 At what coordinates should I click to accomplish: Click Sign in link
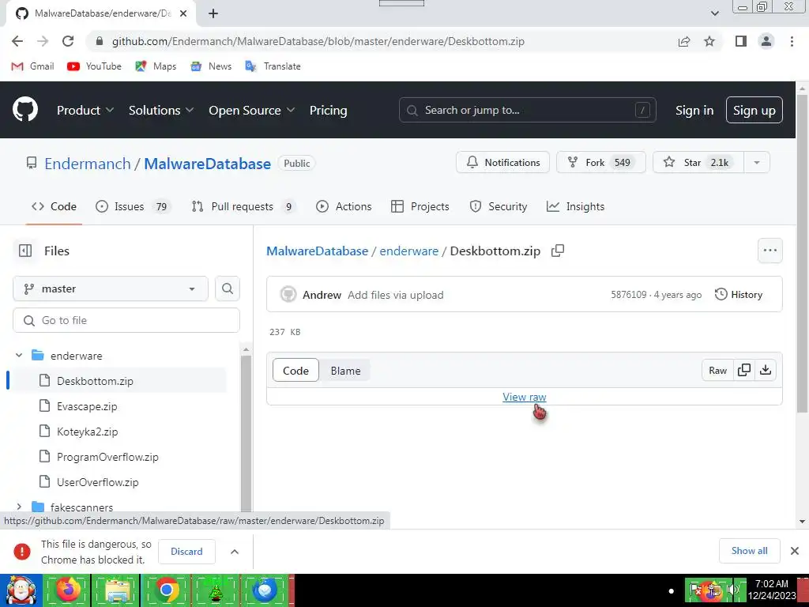pos(694,110)
